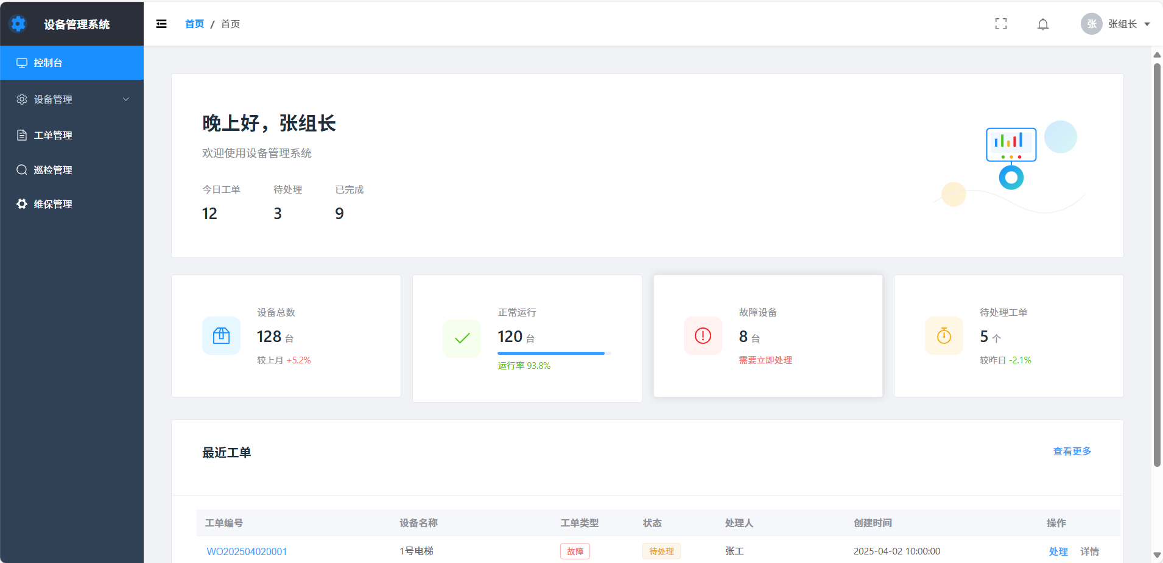Go to 巡检管理 in sidebar

72,170
